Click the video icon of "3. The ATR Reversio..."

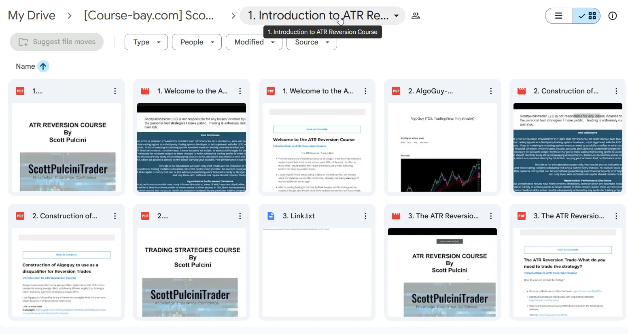point(396,216)
